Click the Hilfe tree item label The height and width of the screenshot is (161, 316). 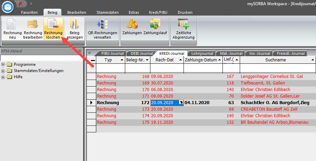point(18,77)
